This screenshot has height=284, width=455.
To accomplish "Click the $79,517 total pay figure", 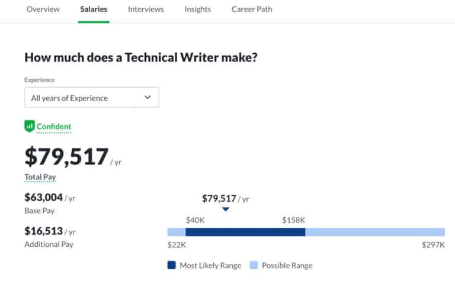I will click(66, 157).
